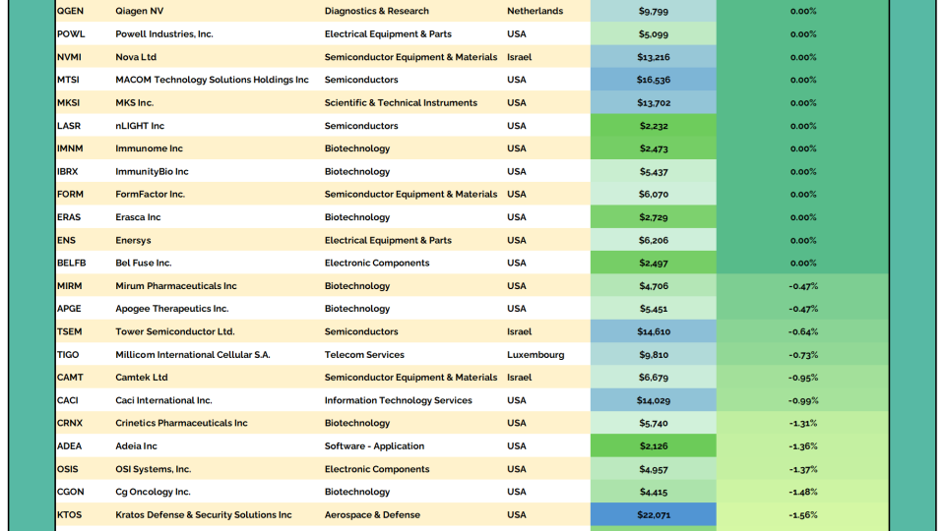Click Powell Industries, Inc. name cell
Image resolution: width=945 pixels, height=531 pixels.
pyautogui.click(x=164, y=33)
